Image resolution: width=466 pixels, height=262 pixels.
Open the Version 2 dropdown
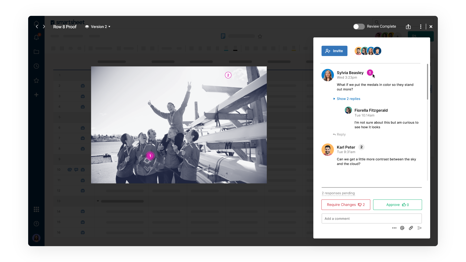[98, 26]
